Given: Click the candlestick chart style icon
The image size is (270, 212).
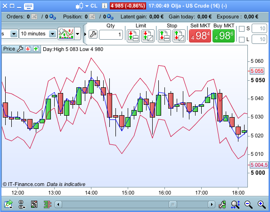Looking at the screenshot, I should click(79, 6).
